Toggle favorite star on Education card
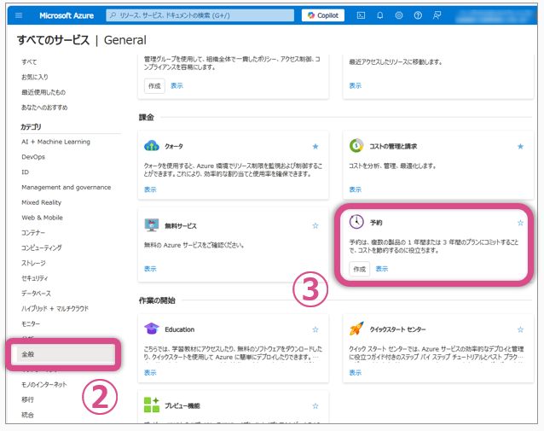 315,329
